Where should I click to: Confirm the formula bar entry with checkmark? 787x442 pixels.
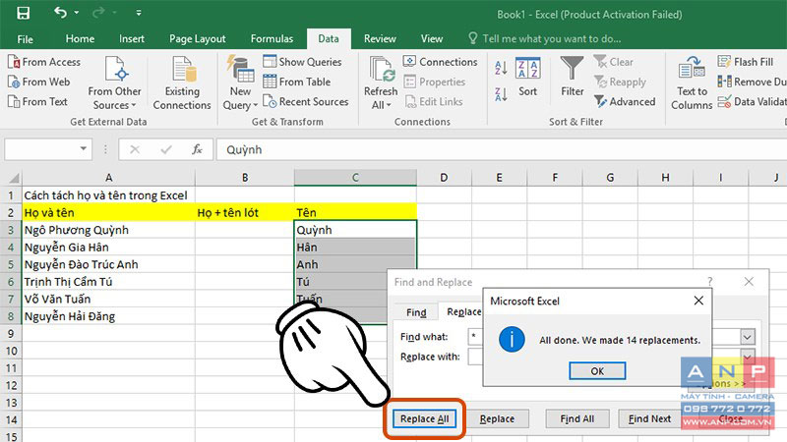coord(166,149)
